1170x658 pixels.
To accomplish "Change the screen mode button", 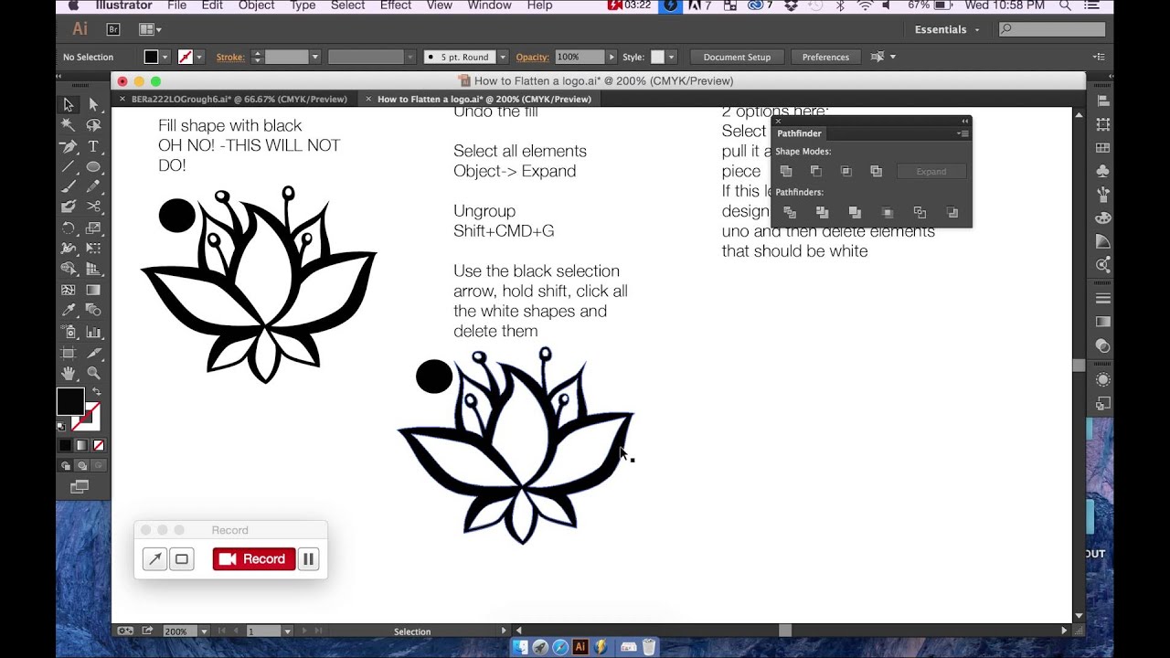I will (x=80, y=487).
